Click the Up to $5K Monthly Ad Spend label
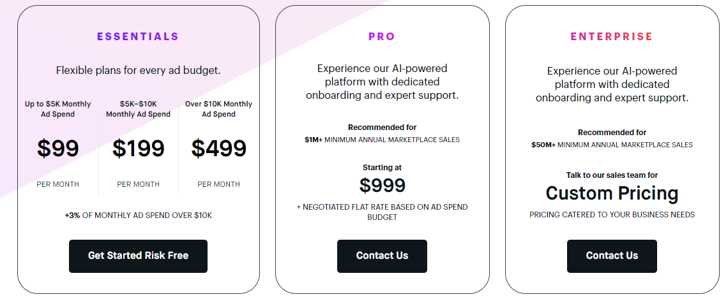This screenshot has height=299, width=728. click(x=58, y=109)
